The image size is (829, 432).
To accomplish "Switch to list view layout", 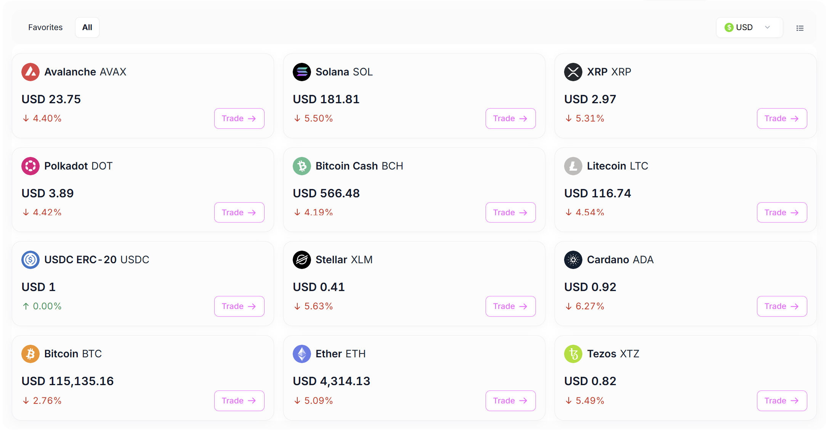I will (x=800, y=28).
